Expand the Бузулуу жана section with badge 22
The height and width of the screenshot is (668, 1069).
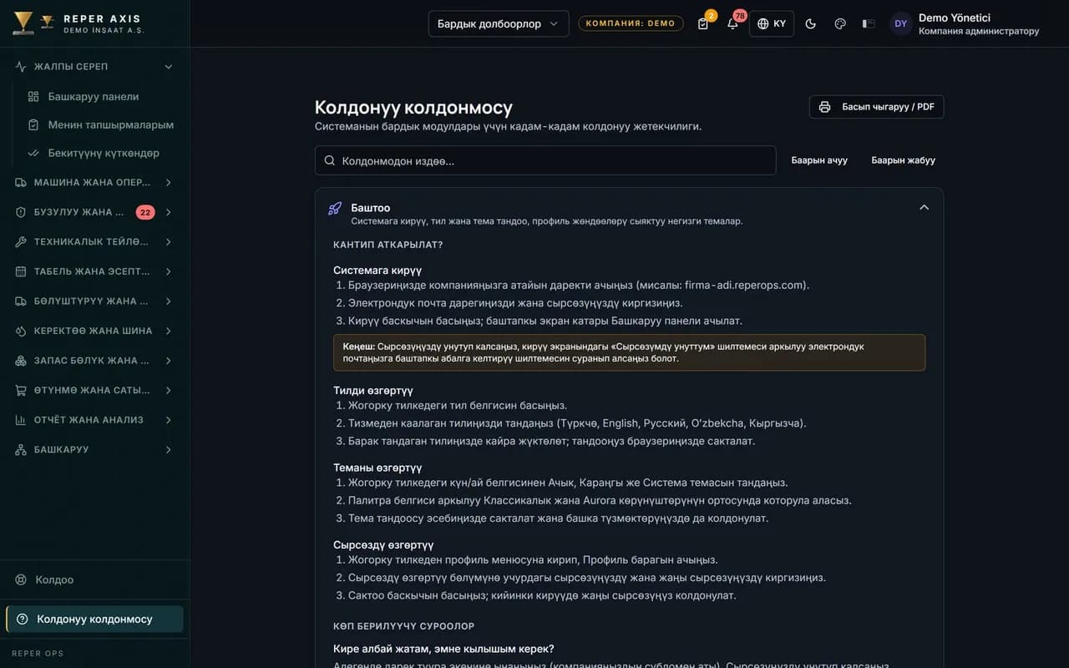tap(94, 212)
